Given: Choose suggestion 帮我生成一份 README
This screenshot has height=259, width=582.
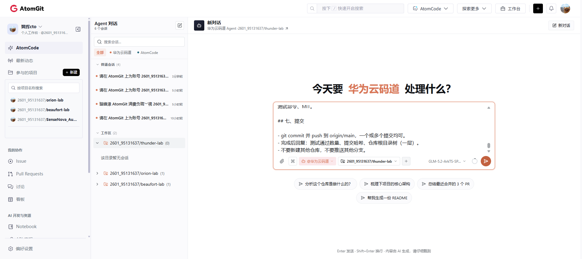Looking at the screenshot, I should click(x=384, y=198).
